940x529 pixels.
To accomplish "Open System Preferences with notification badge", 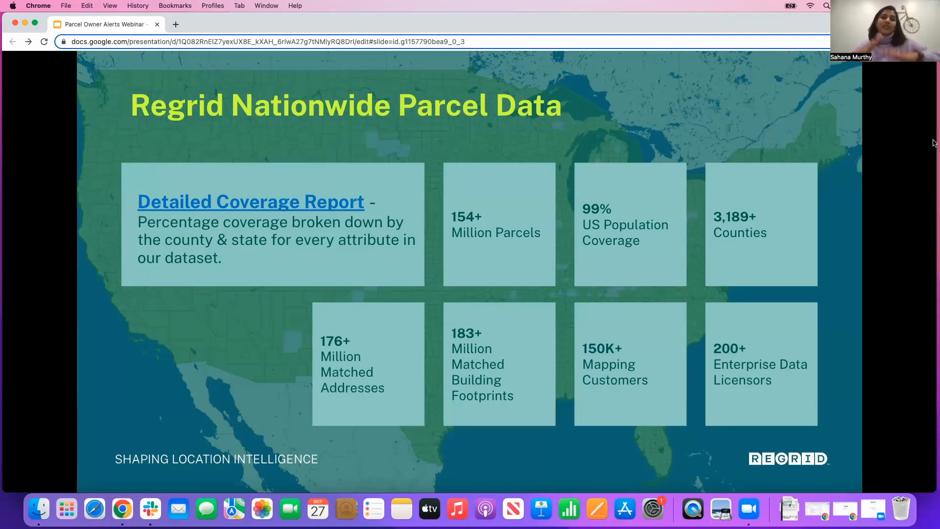I will pyautogui.click(x=653, y=509).
